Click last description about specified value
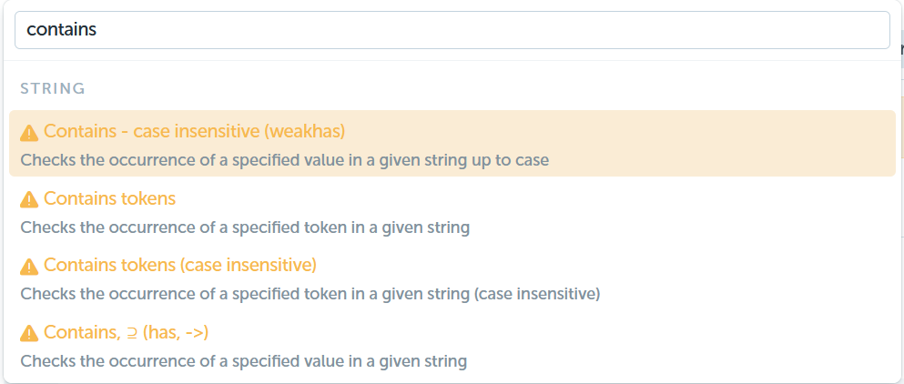The width and height of the screenshot is (904, 384). click(243, 361)
